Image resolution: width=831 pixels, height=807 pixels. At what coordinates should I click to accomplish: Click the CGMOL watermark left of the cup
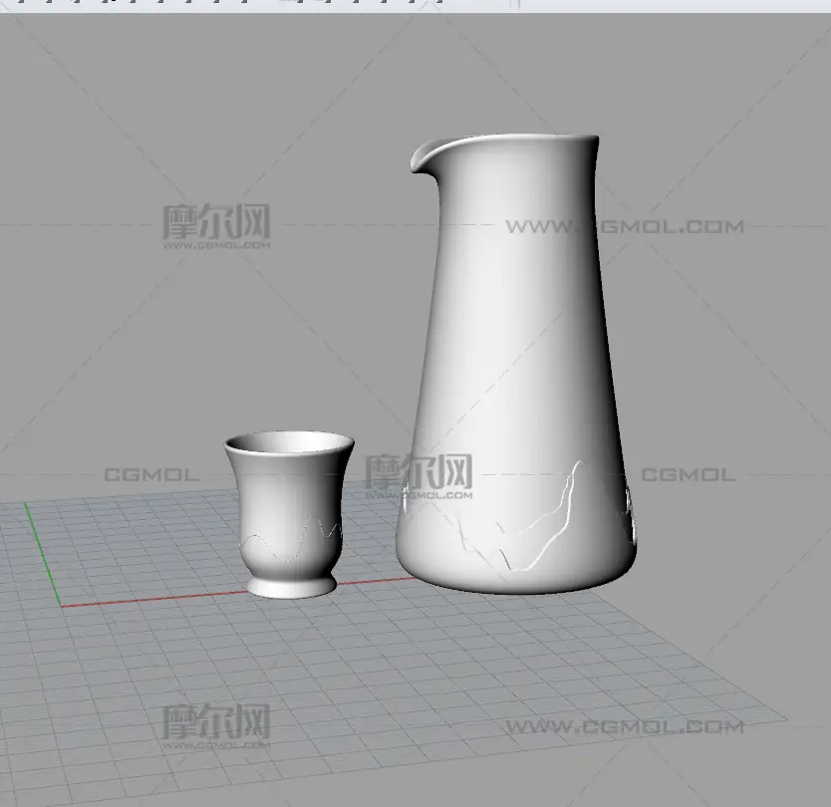[x=150, y=475]
